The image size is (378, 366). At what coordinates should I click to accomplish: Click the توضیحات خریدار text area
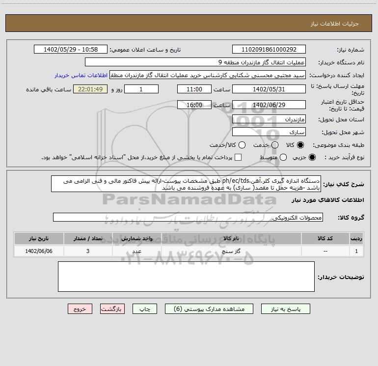click(187, 277)
